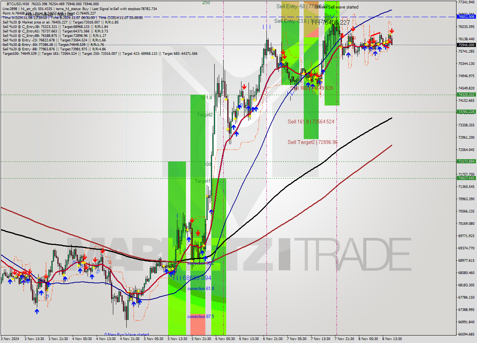Click the 'correction 87.5' label

tap(201, 317)
